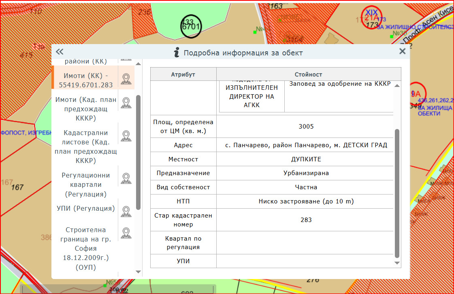The image size is (454, 294).
Task: Click the info icon in dialog title
Action: tap(176, 53)
